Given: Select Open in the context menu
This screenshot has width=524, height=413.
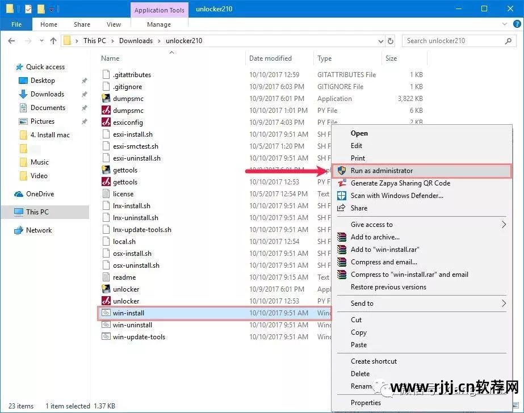Looking at the screenshot, I should (359, 133).
